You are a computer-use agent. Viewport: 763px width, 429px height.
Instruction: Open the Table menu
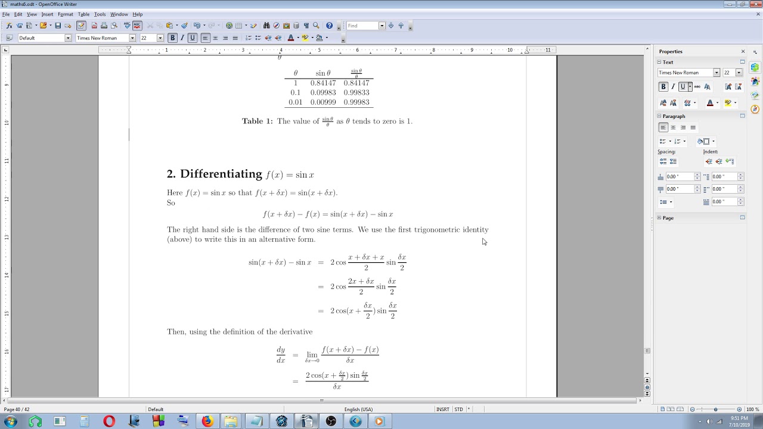tap(83, 14)
